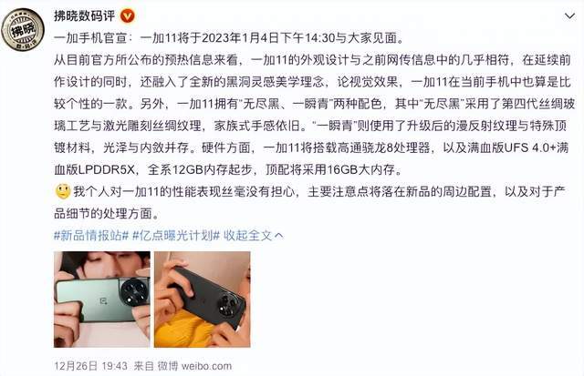Screen dimensions: 584x376
Task: Open the post options chevron menu
Action: pyautogui.click(x=569, y=16)
